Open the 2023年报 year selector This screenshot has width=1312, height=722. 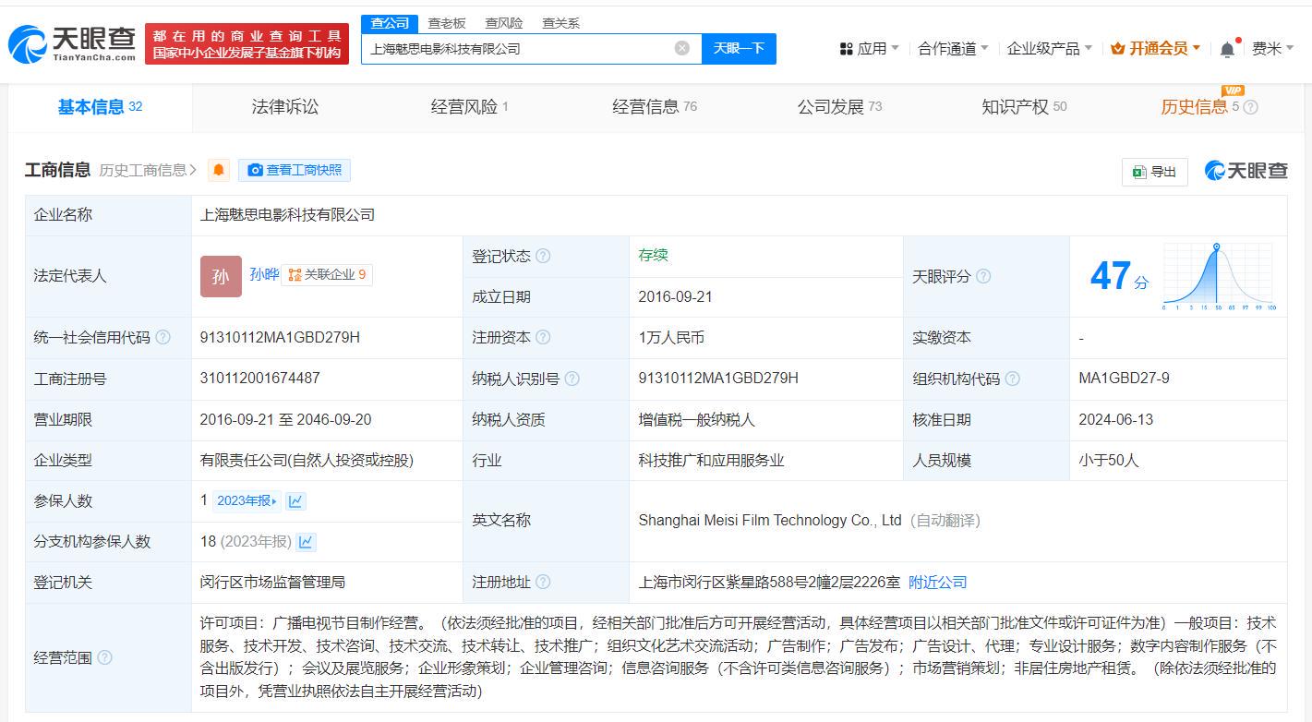point(247,500)
